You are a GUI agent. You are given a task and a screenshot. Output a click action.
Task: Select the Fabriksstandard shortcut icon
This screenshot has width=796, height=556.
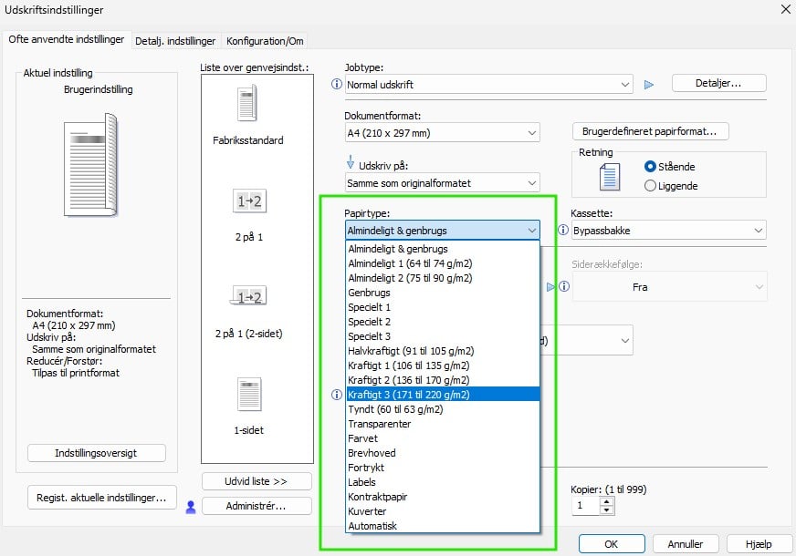[x=247, y=104]
